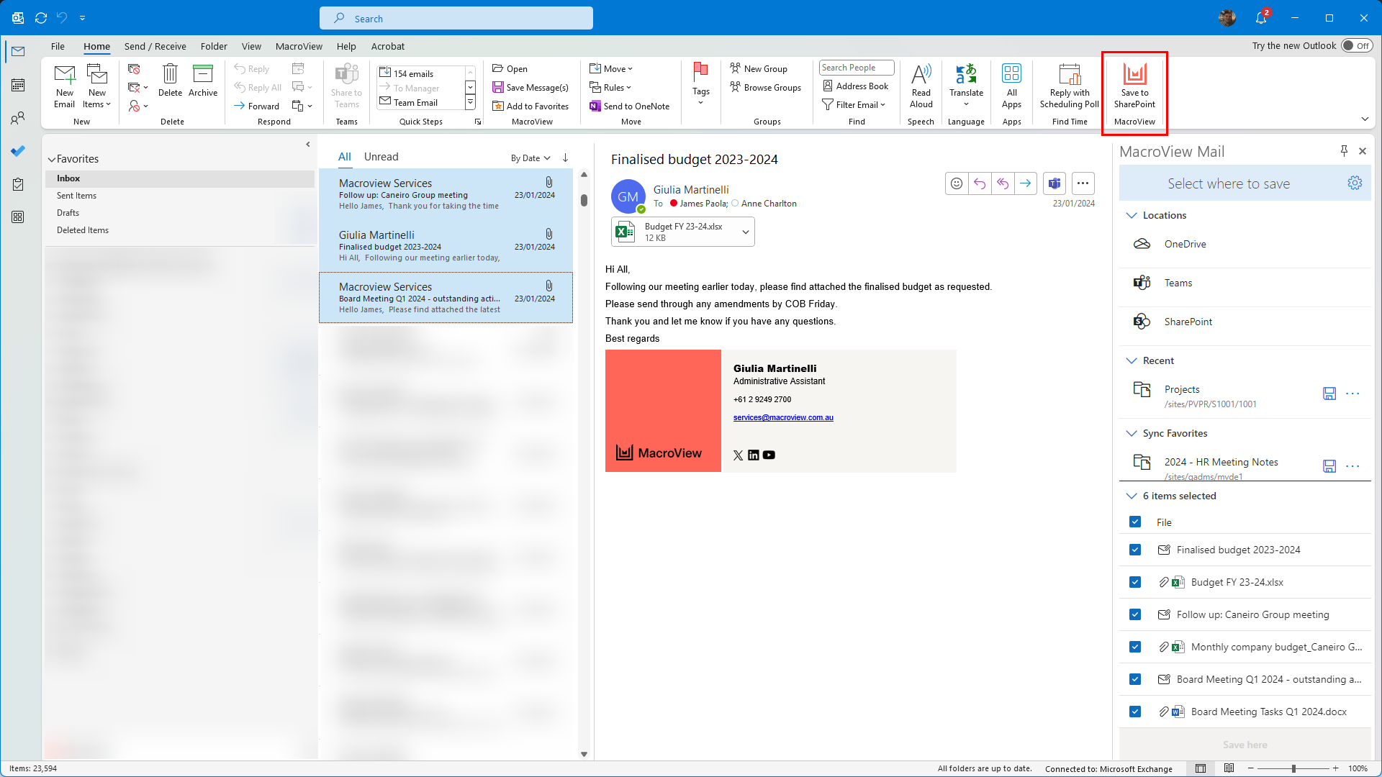Click the Search People input field
1382x777 pixels.
[857, 68]
